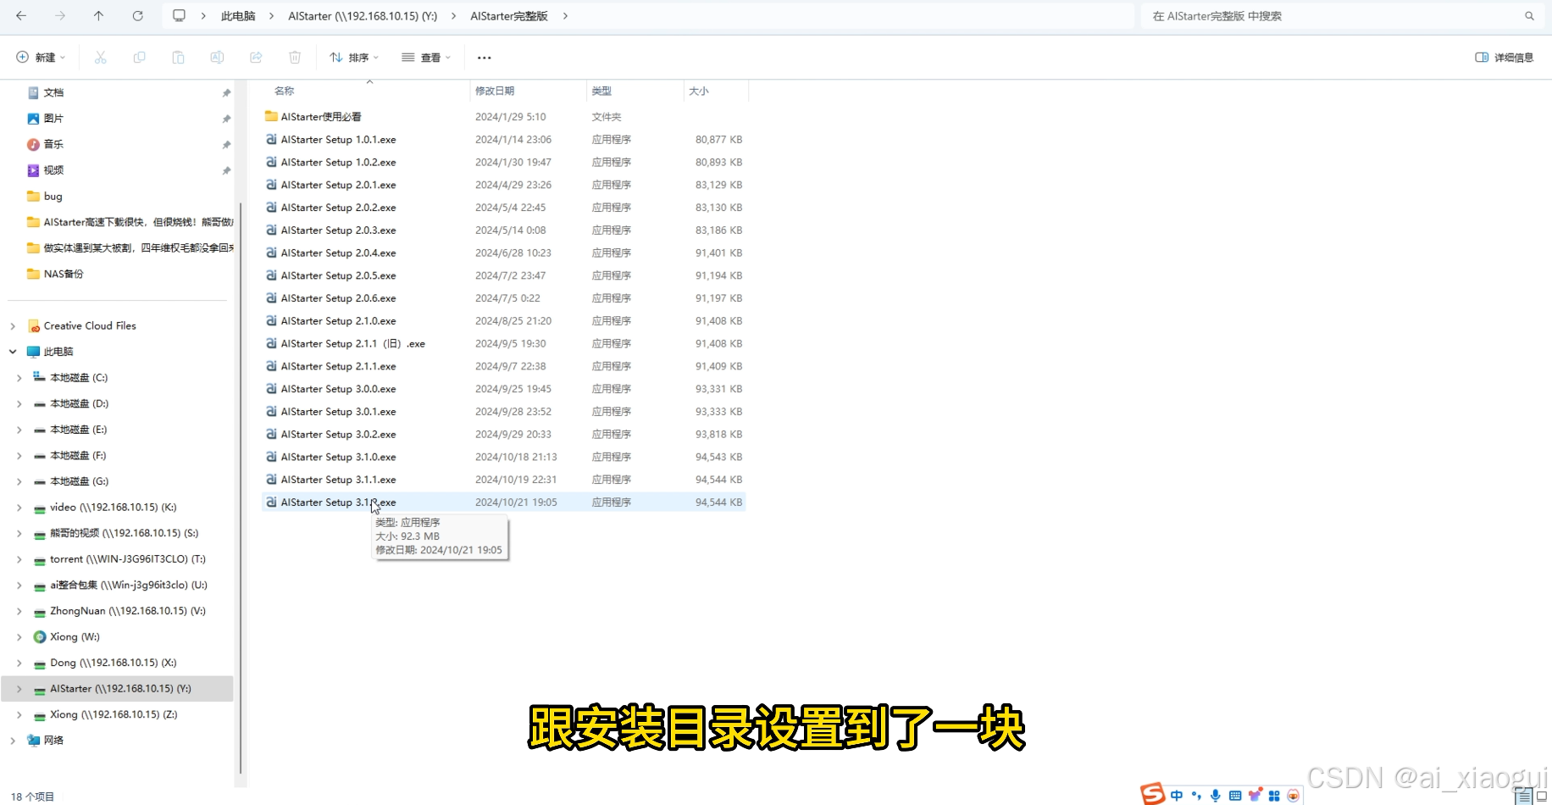Click the Cut scissors icon

tap(100, 58)
